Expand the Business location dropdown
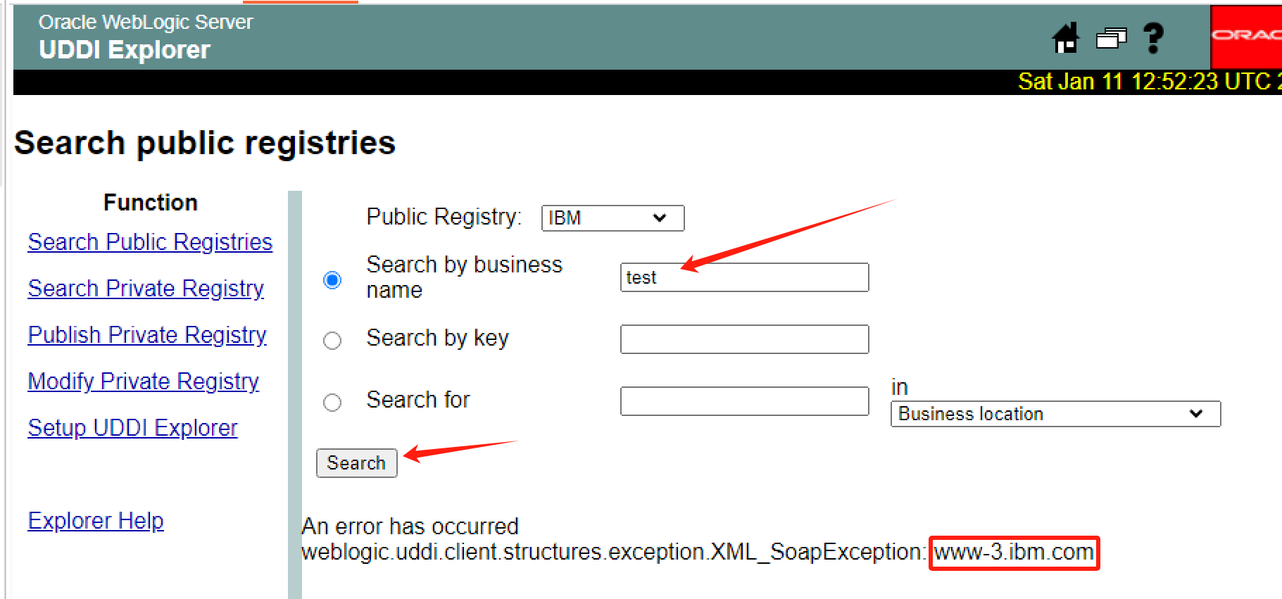 [x=1055, y=414]
